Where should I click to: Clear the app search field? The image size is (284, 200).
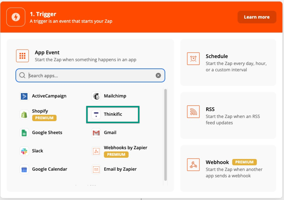158,75
